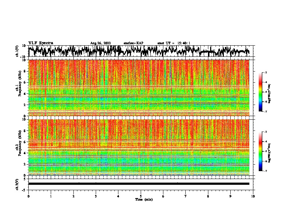Viewport: 285px width, 220px height.
Task: Click the "VLF Spectra" plot title
Action: pyautogui.click(x=41, y=43)
